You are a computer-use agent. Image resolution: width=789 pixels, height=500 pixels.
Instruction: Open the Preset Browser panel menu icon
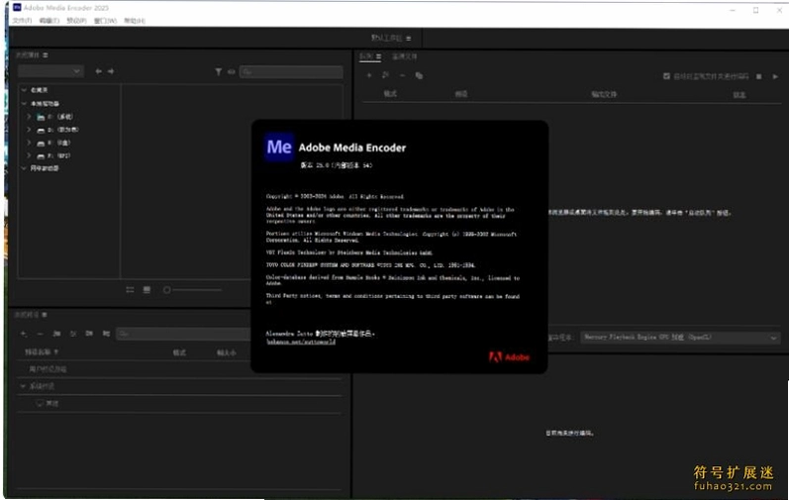[45, 315]
